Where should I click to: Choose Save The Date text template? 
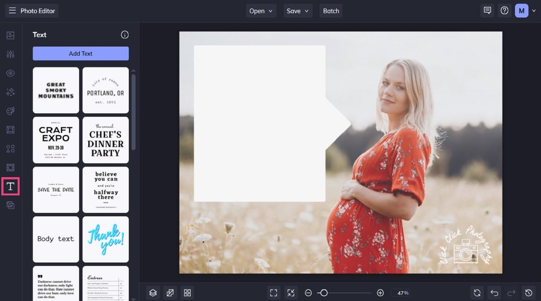pos(56,190)
